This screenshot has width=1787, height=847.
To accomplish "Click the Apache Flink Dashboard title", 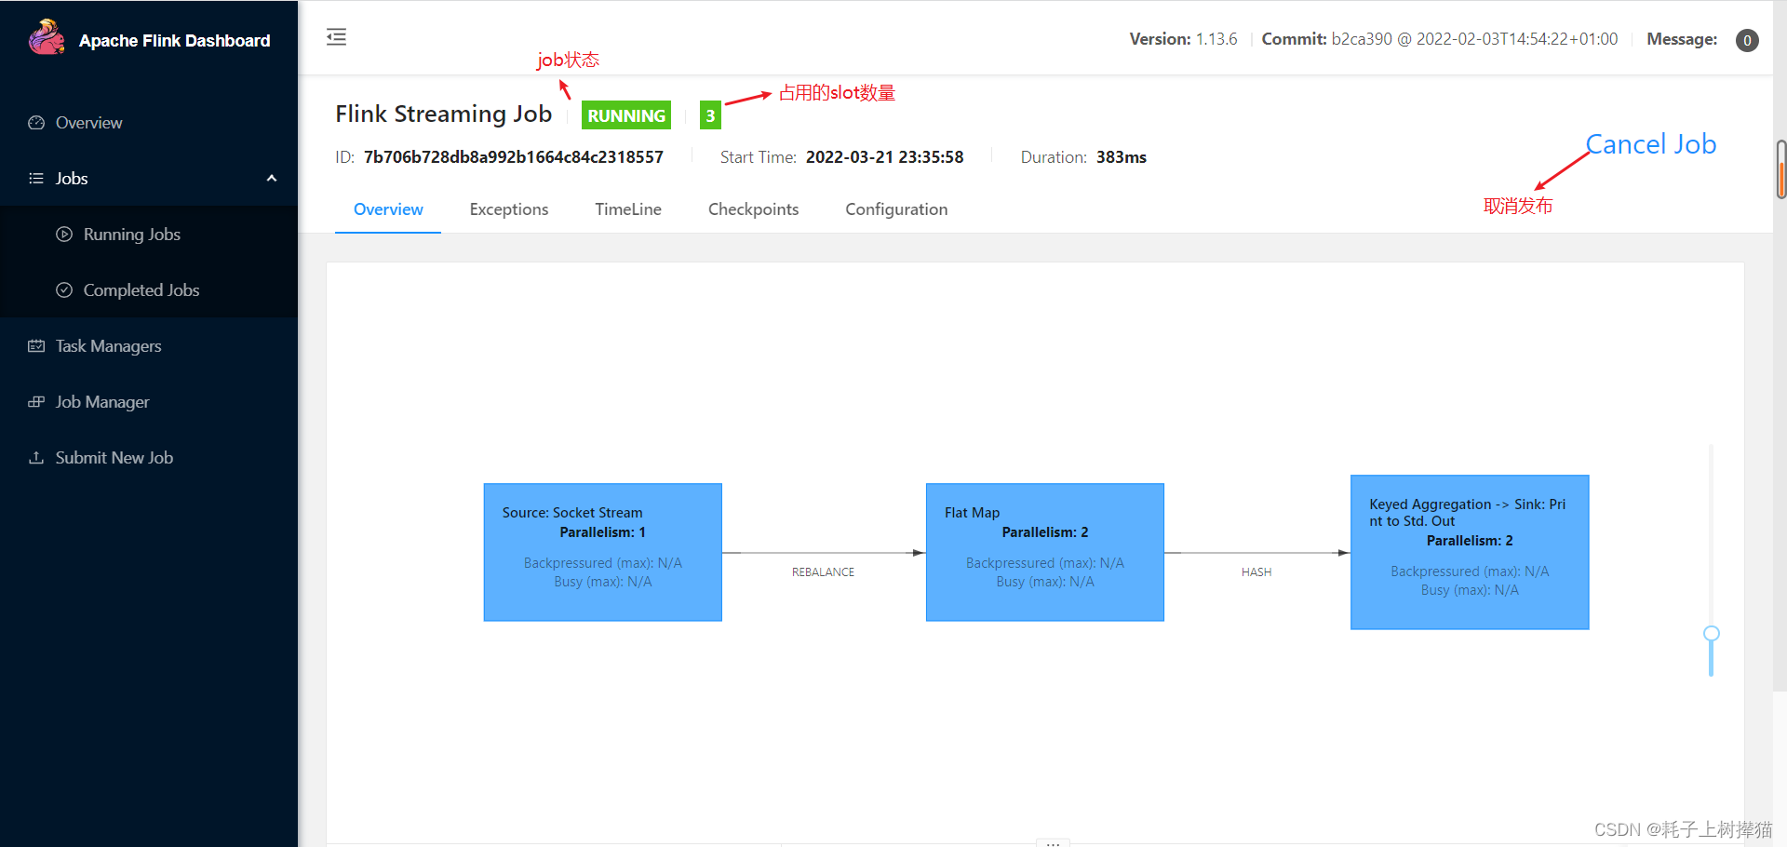I will (175, 41).
